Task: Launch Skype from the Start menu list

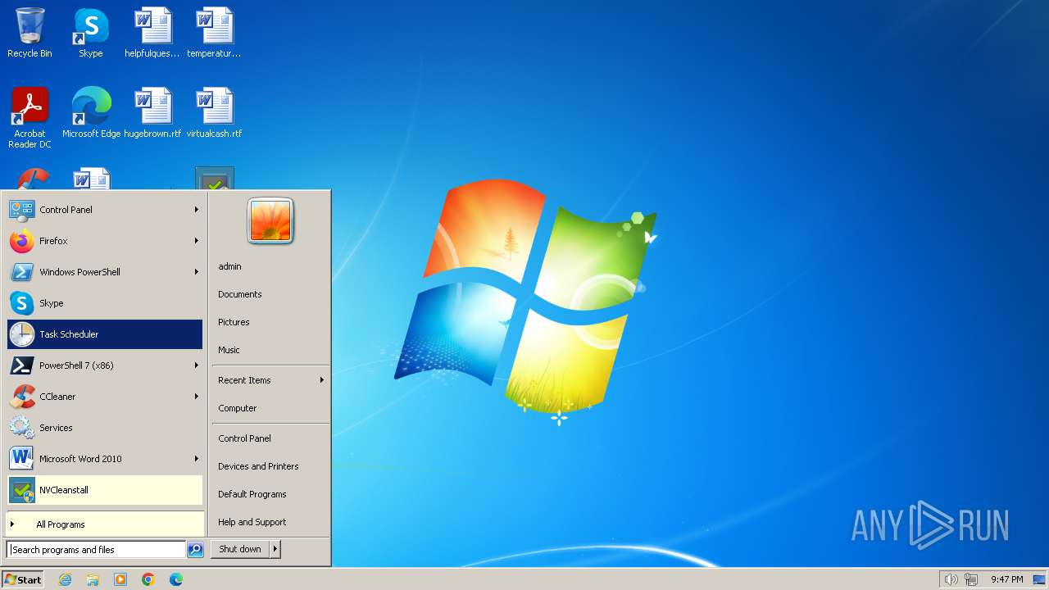Action: pyautogui.click(x=105, y=303)
